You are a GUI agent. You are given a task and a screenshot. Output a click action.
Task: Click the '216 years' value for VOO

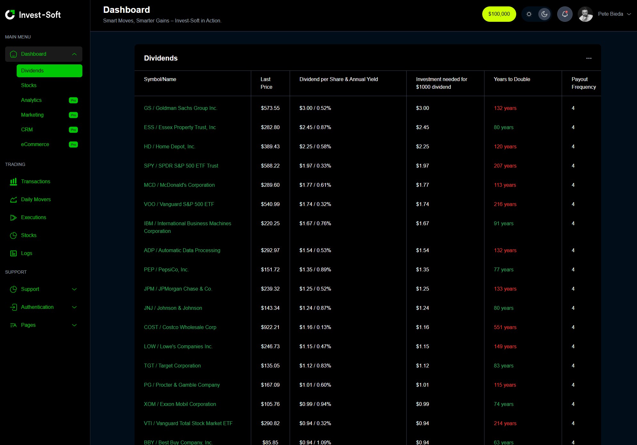[x=505, y=204]
